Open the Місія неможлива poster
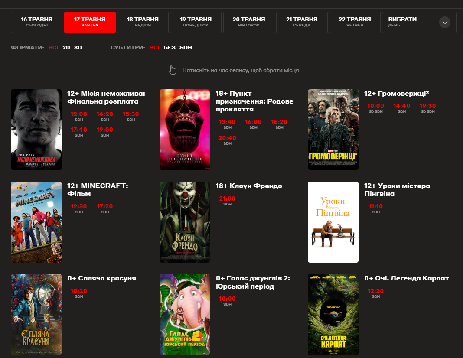Image resolution: width=463 pixels, height=358 pixels. pyautogui.click(x=36, y=130)
